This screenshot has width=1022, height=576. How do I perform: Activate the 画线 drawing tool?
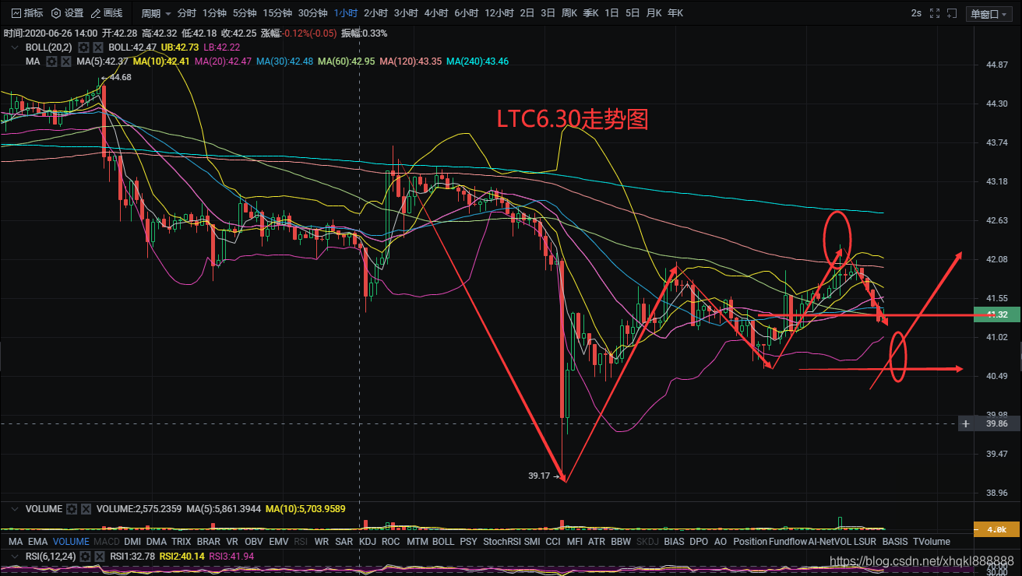pyautogui.click(x=107, y=13)
